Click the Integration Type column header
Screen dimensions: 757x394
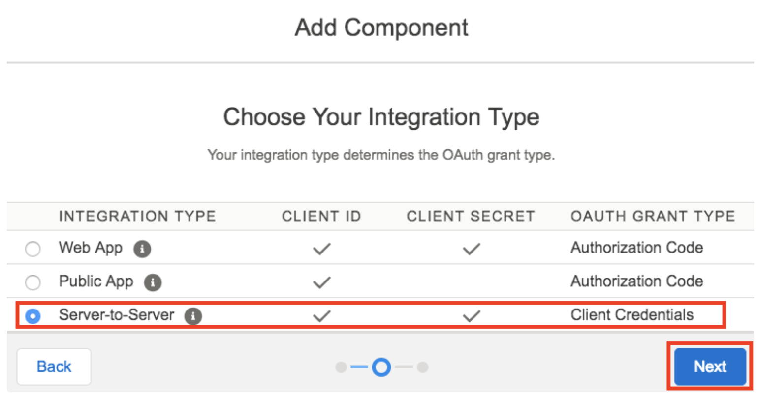137,216
